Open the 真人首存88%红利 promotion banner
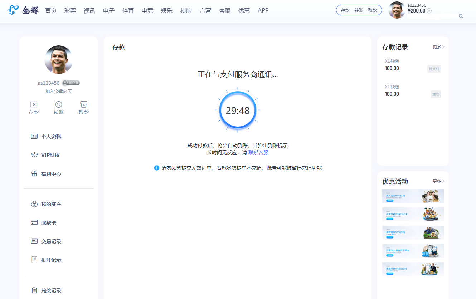Image resolution: width=476 pixels, height=299 pixels. [x=413, y=196]
